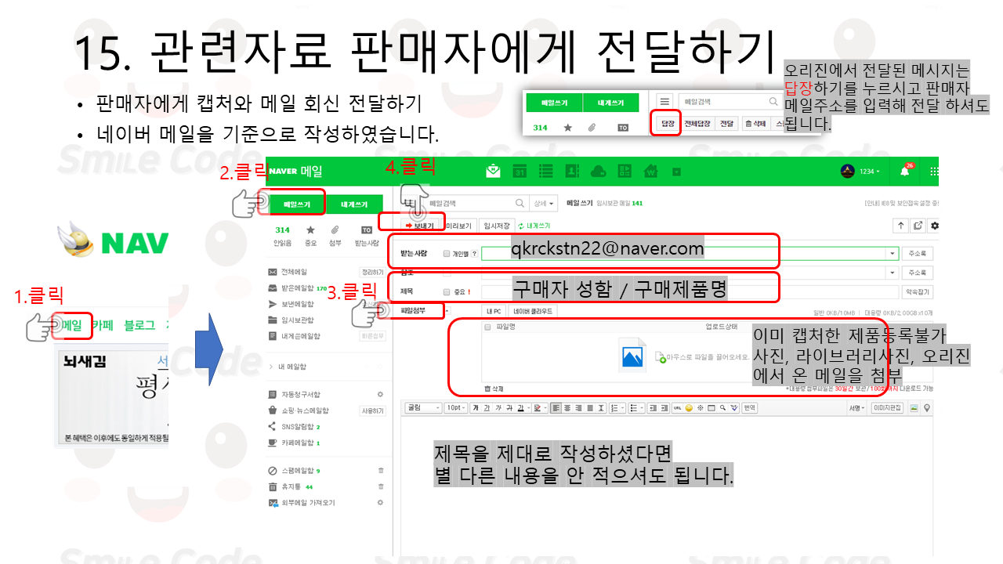The width and height of the screenshot is (1003, 564).
Task: Insert map location pin in editor
Action: (926, 407)
